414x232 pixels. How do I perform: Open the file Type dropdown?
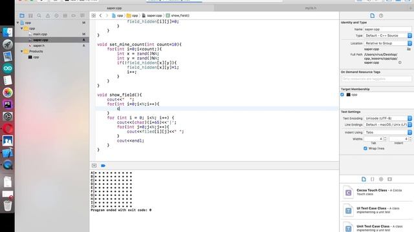point(387,35)
